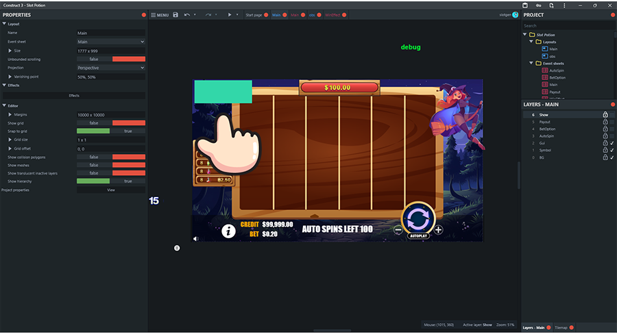Click the Effects button

point(74,96)
